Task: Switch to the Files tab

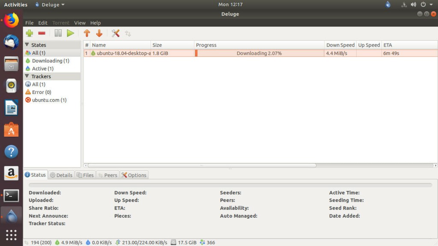Action: (85, 175)
